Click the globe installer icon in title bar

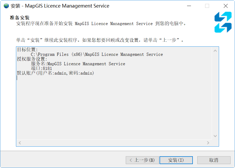[6, 6]
